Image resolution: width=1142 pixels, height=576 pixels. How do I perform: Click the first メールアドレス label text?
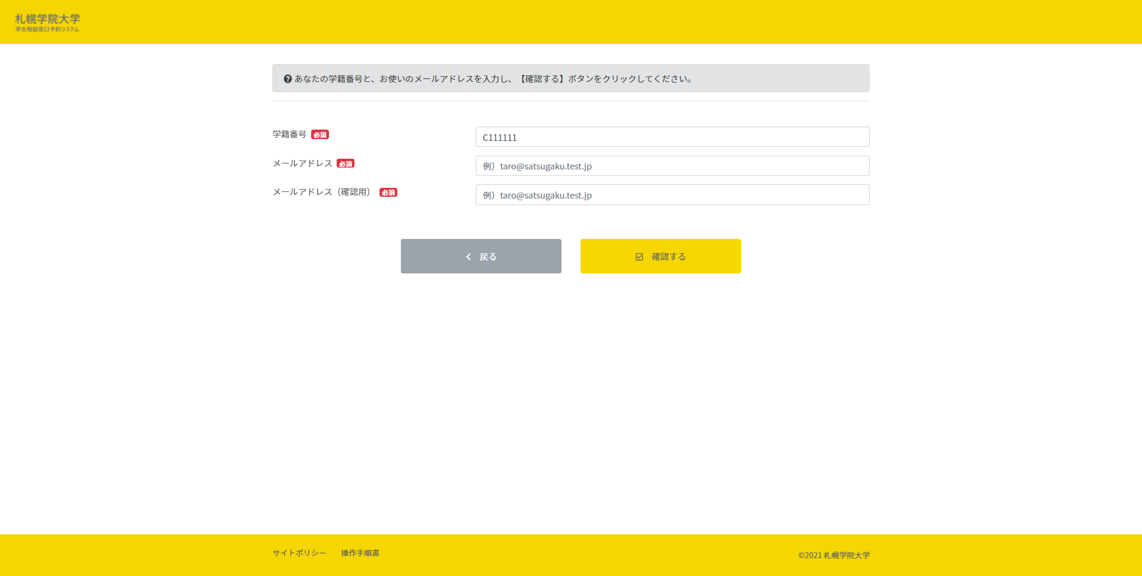click(302, 163)
